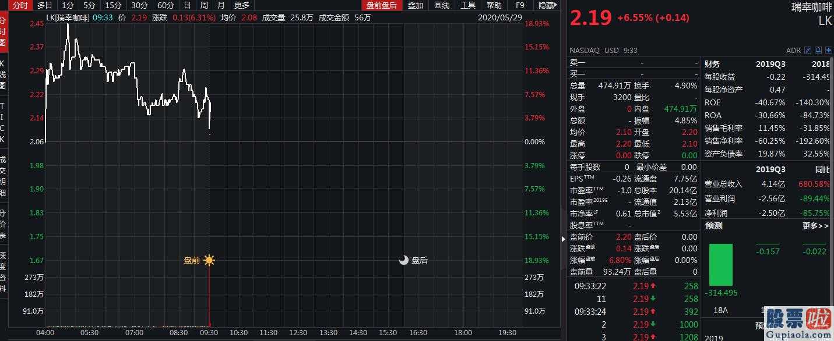Click the 1208 volume tick entry
The image size is (834, 341).
click(688, 337)
